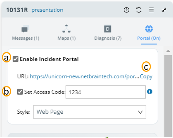Click the refresh sync icon
The image size is (173, 138).
139,10
